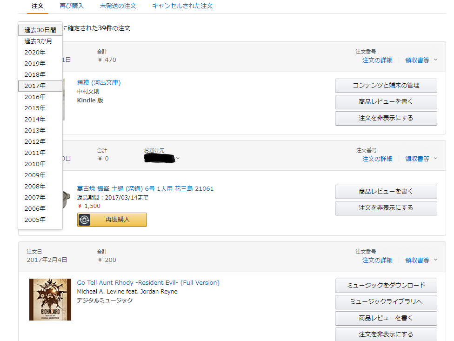Go to キャンセルされた注文 tab
This screenshot has height=341, width=454.
(x=182, y=6)
